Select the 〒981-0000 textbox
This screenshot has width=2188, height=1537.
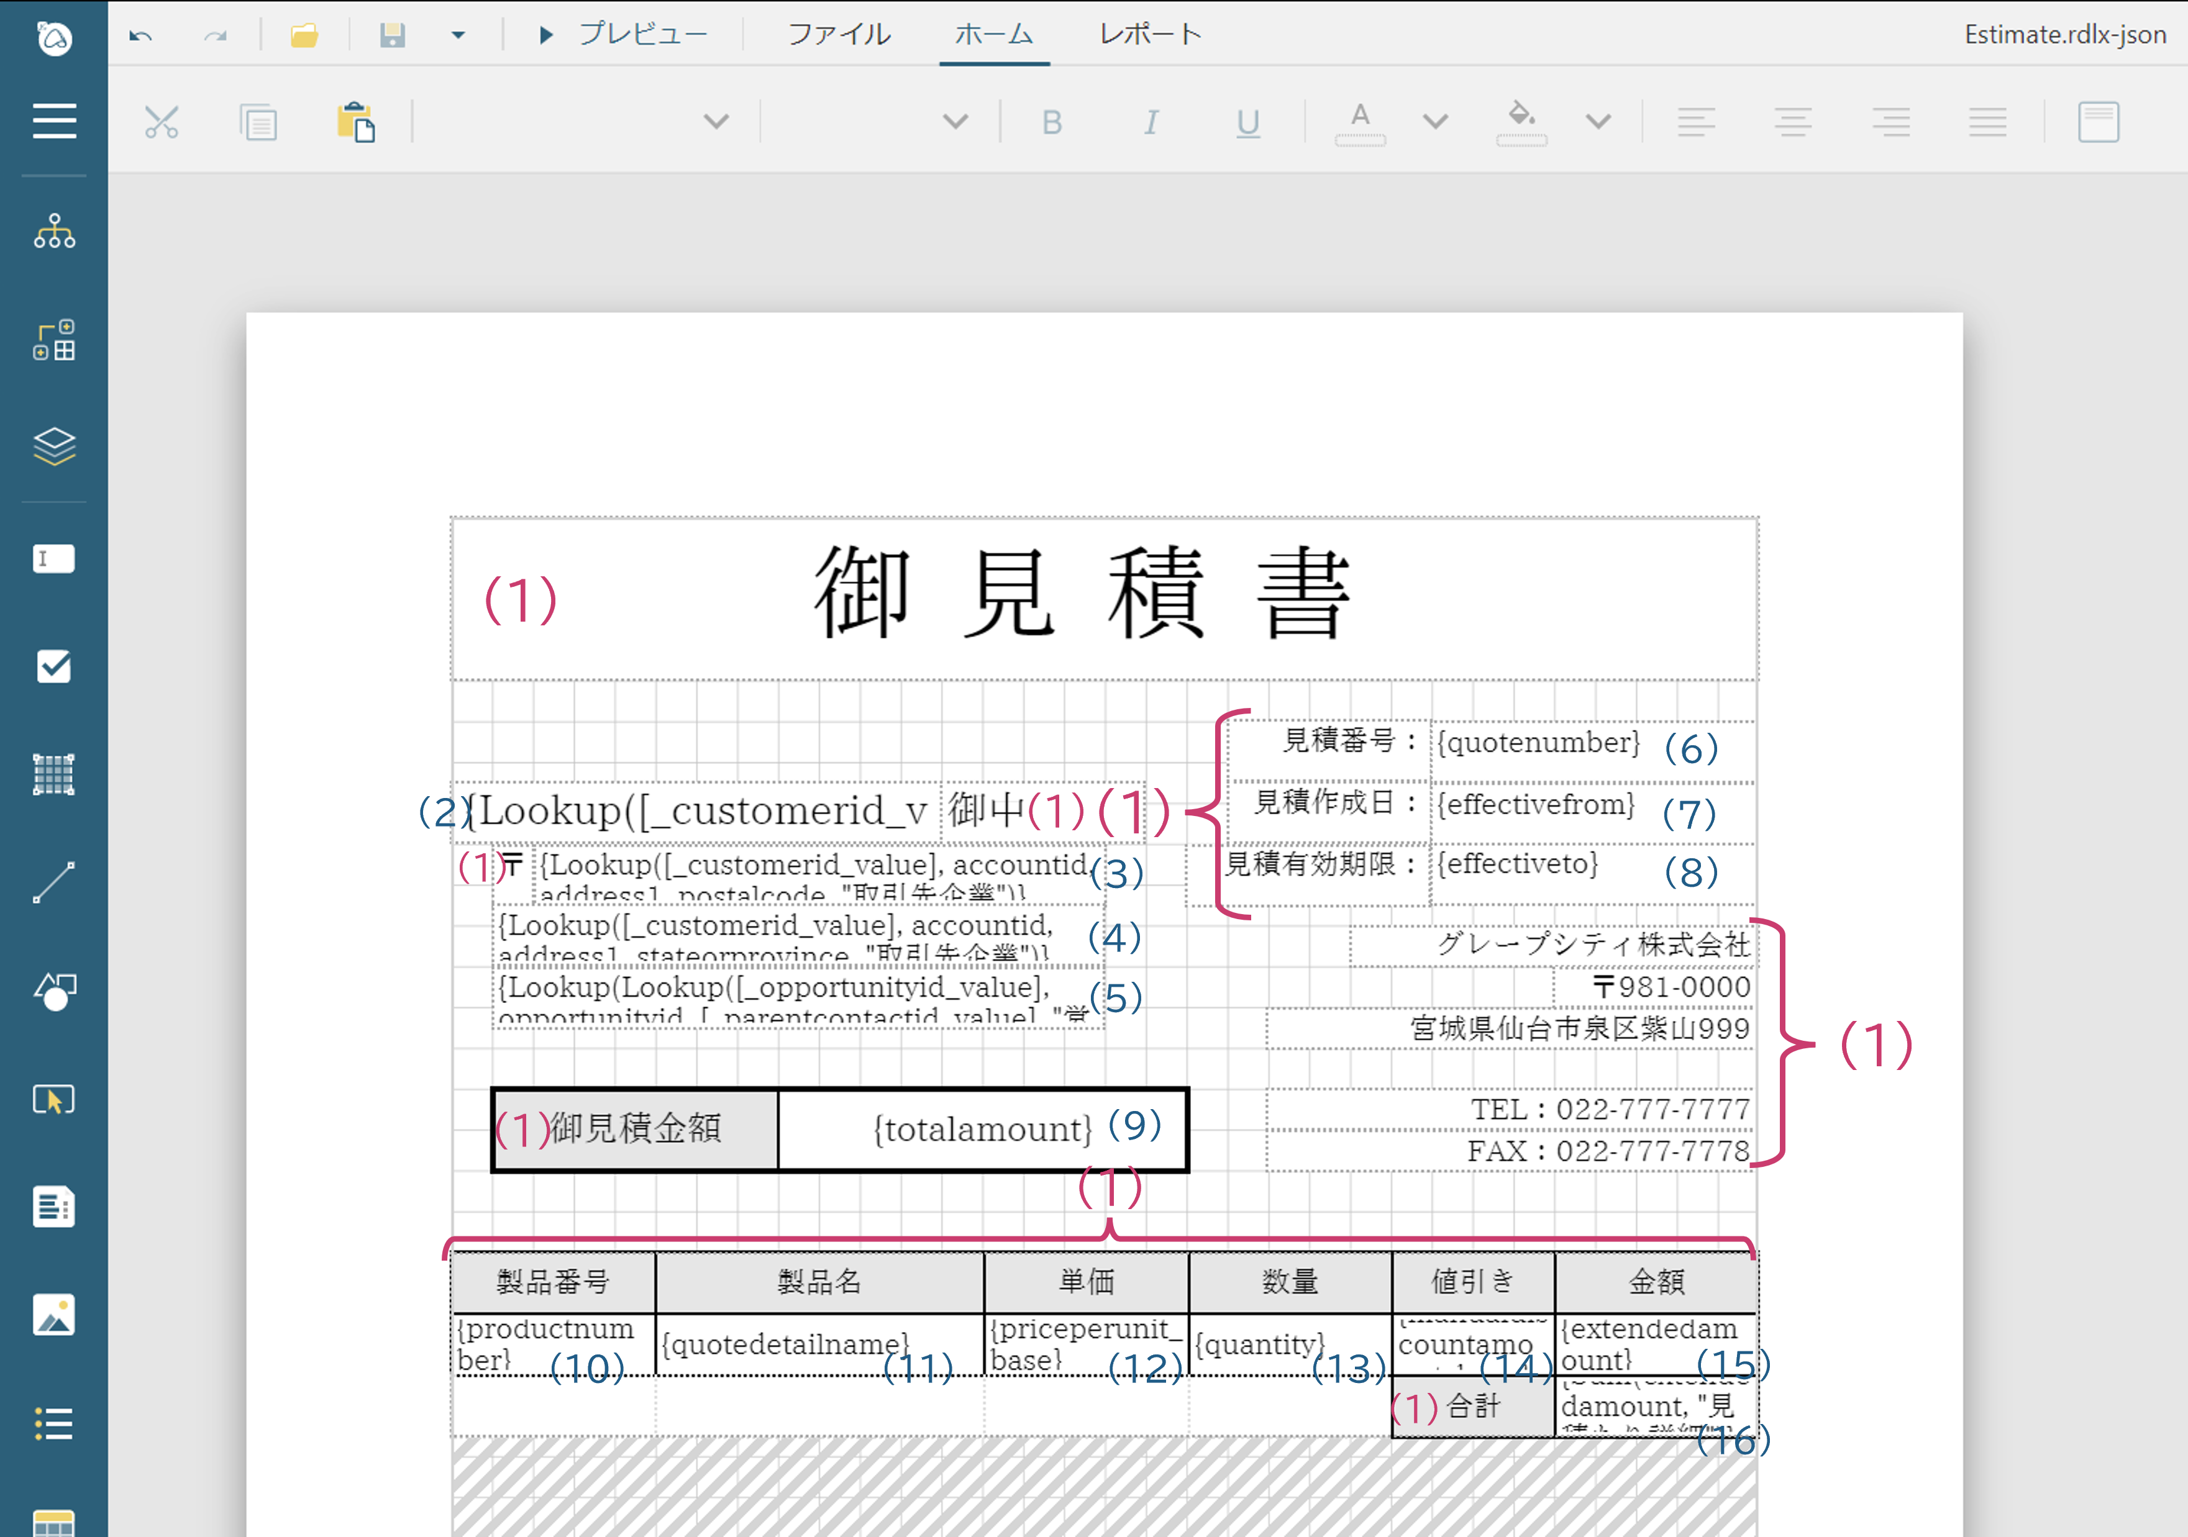point(1653,987)
